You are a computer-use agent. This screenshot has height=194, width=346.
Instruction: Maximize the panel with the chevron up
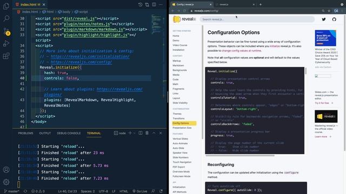click(154, 133)
